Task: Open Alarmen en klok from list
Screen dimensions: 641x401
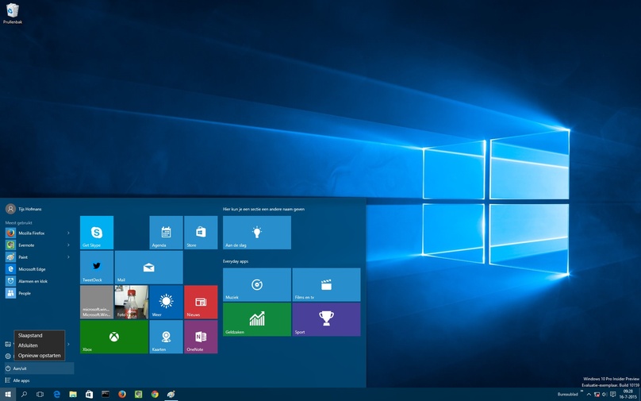Action: (38, 281)
